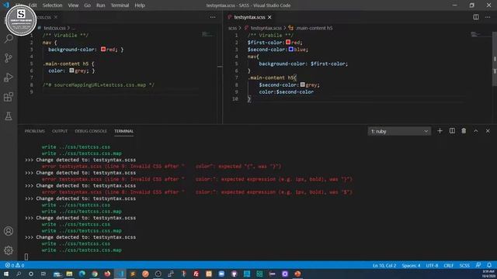
Task: Click the blue swatch beside $second-color
Action: pos(290,49)
